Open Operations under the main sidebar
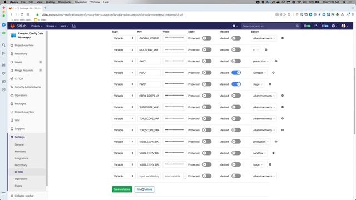Image resolution: width=356 pixels, height=200 pixels. (x=19, y=96)
